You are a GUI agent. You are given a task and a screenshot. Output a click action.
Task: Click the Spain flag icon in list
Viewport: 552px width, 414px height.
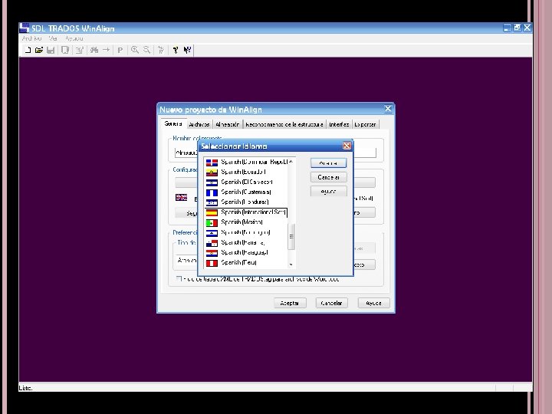pos(212,212)
